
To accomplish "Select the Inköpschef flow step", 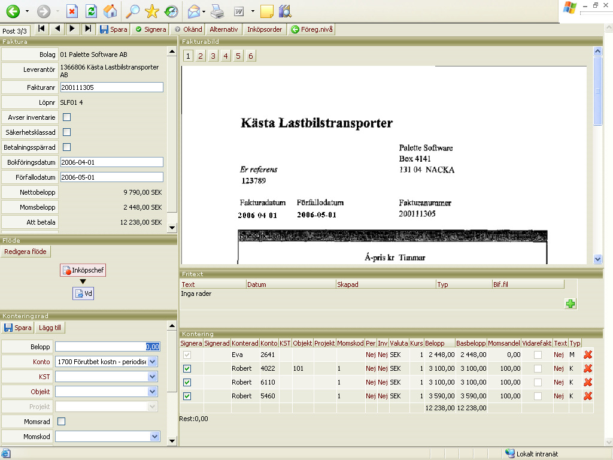I will tap(83, 270).
